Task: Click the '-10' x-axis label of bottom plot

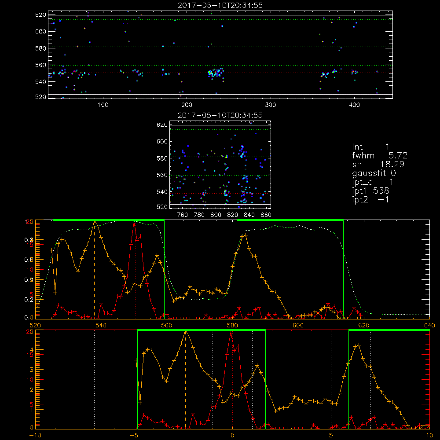Action: pyautogui.click(x=35, y=435)
